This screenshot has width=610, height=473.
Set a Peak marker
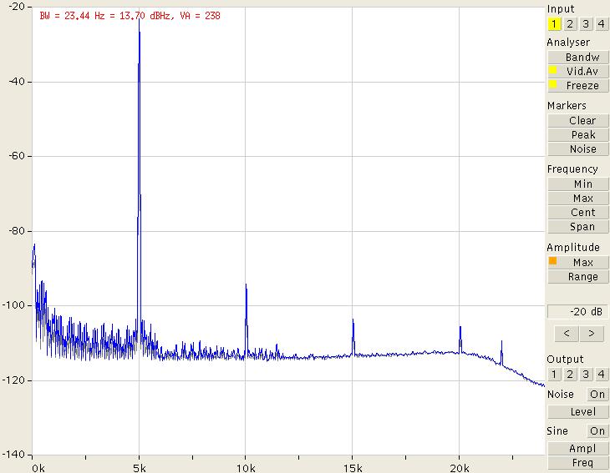pyautogui.click(x=578, y=135)
